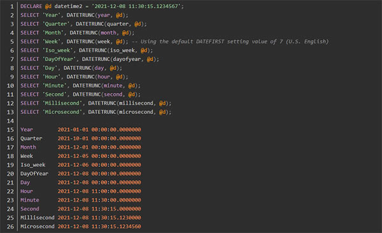This screenshot has width=382, height=233.
Task: Click line number 1 in the gutter
Action: [x=12, y=6]
